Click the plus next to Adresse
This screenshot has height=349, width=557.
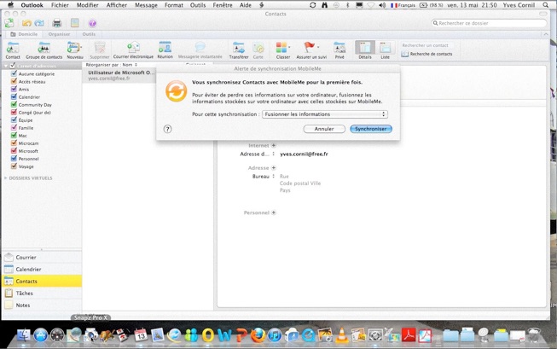(x=274, y=168)
